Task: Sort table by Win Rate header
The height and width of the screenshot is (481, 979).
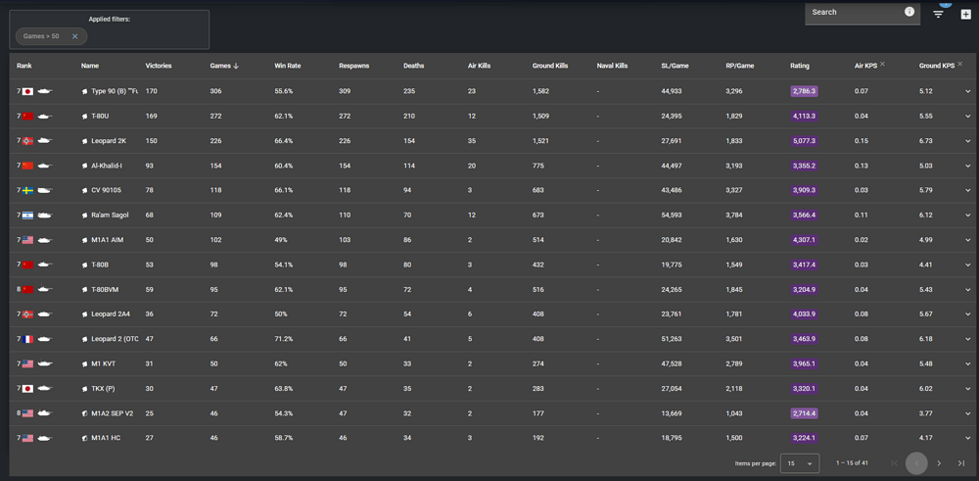Action: click(287, 66)
